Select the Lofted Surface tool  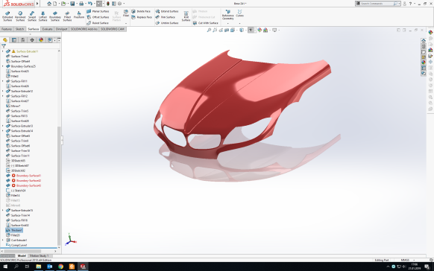coord(43,16)
